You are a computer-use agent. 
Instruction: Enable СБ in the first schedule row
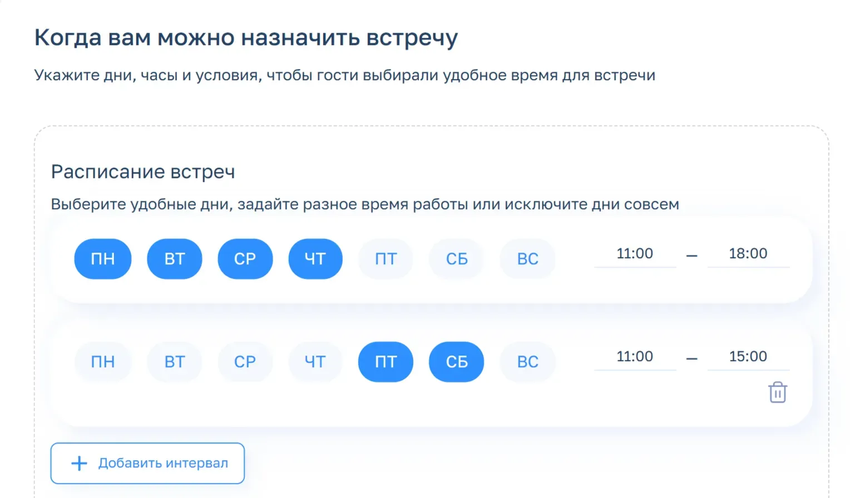pyautogui.click(x=457, y=259)
